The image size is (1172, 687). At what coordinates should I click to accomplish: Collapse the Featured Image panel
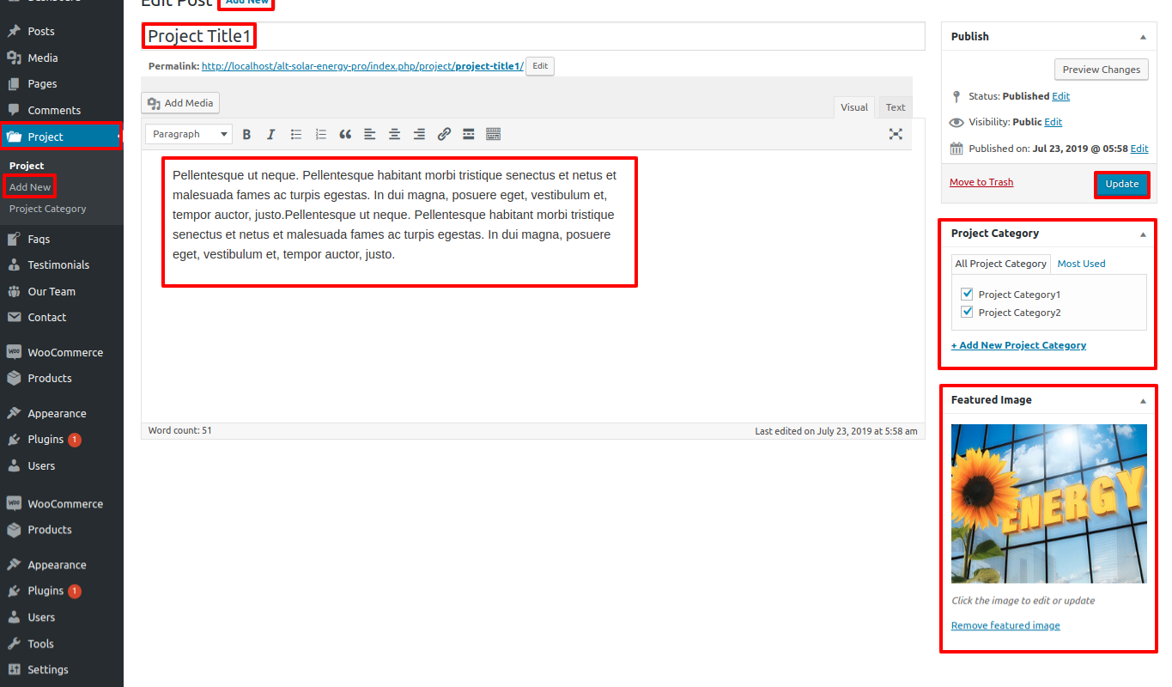point(1143,400)
